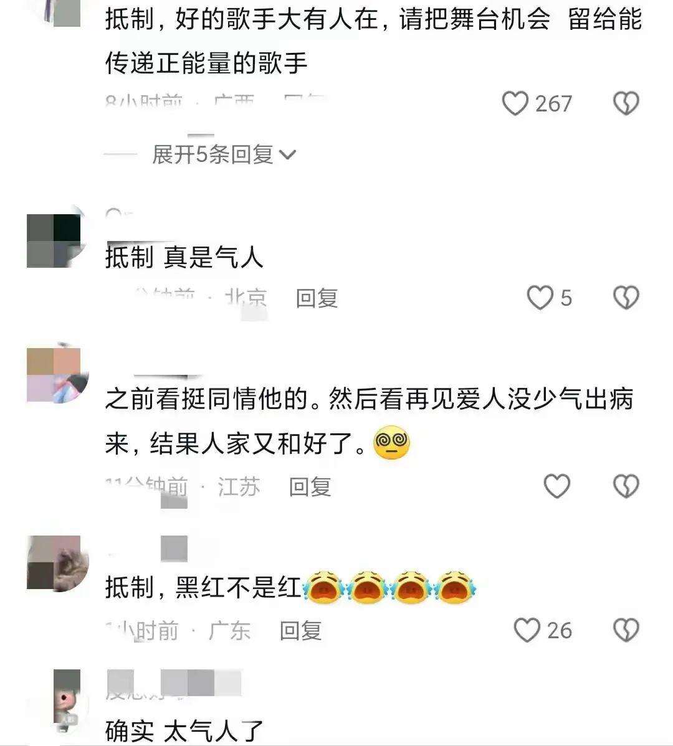Like the Guangdong comment with 26 likes
This screenshot has width=673, height=746.
(527, 630)
